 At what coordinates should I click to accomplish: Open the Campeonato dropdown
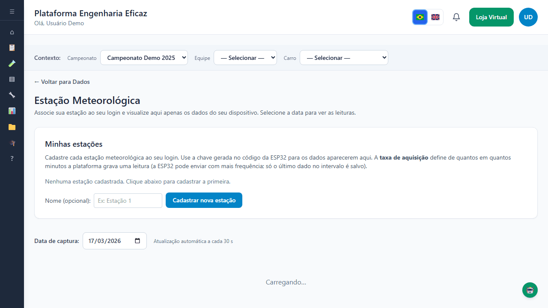[x=144, y=58]
